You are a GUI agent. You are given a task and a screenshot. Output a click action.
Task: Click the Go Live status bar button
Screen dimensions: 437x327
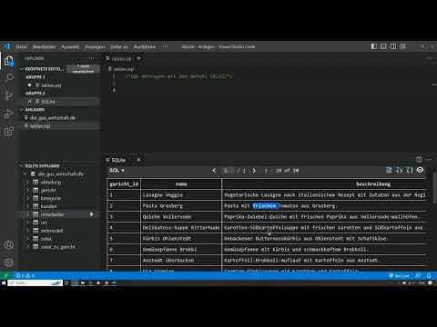pos(400,275)
